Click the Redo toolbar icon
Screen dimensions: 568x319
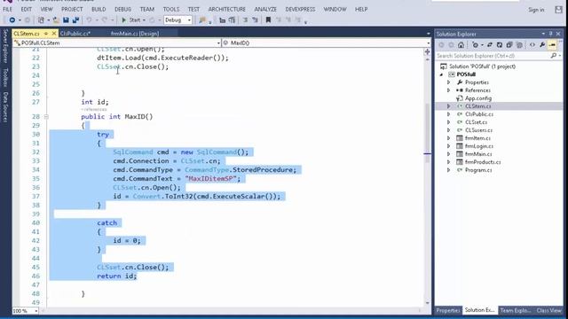(x=105, y=20)
